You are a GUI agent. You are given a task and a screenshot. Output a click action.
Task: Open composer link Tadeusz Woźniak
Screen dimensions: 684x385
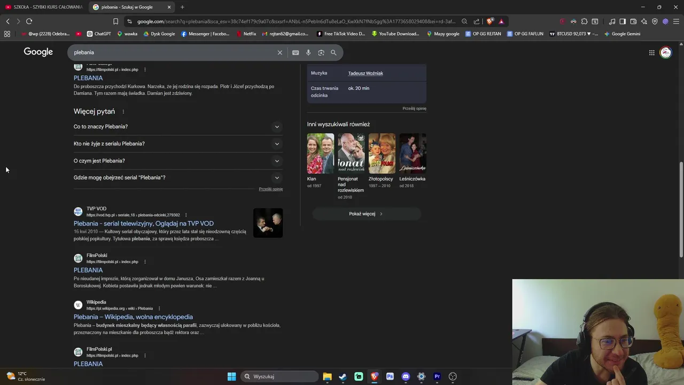(x=366, y=73)
